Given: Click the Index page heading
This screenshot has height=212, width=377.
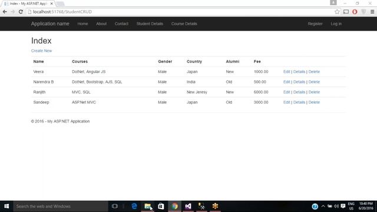Looking at the screenshot, I should tap(41, 41).
